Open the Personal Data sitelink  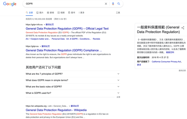pos(58,39)
